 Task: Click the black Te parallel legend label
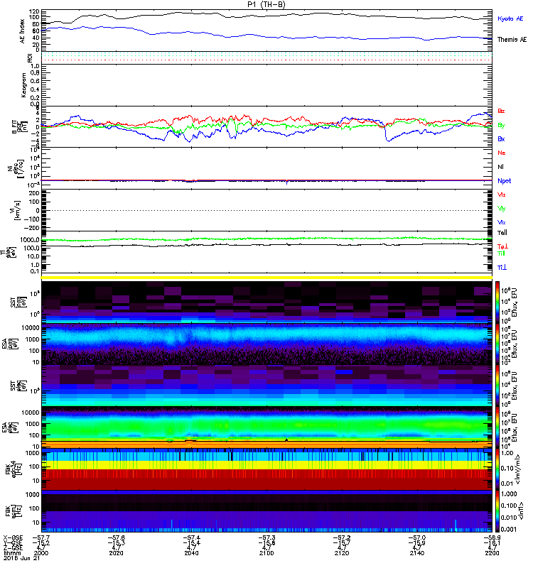pos(502,233)
